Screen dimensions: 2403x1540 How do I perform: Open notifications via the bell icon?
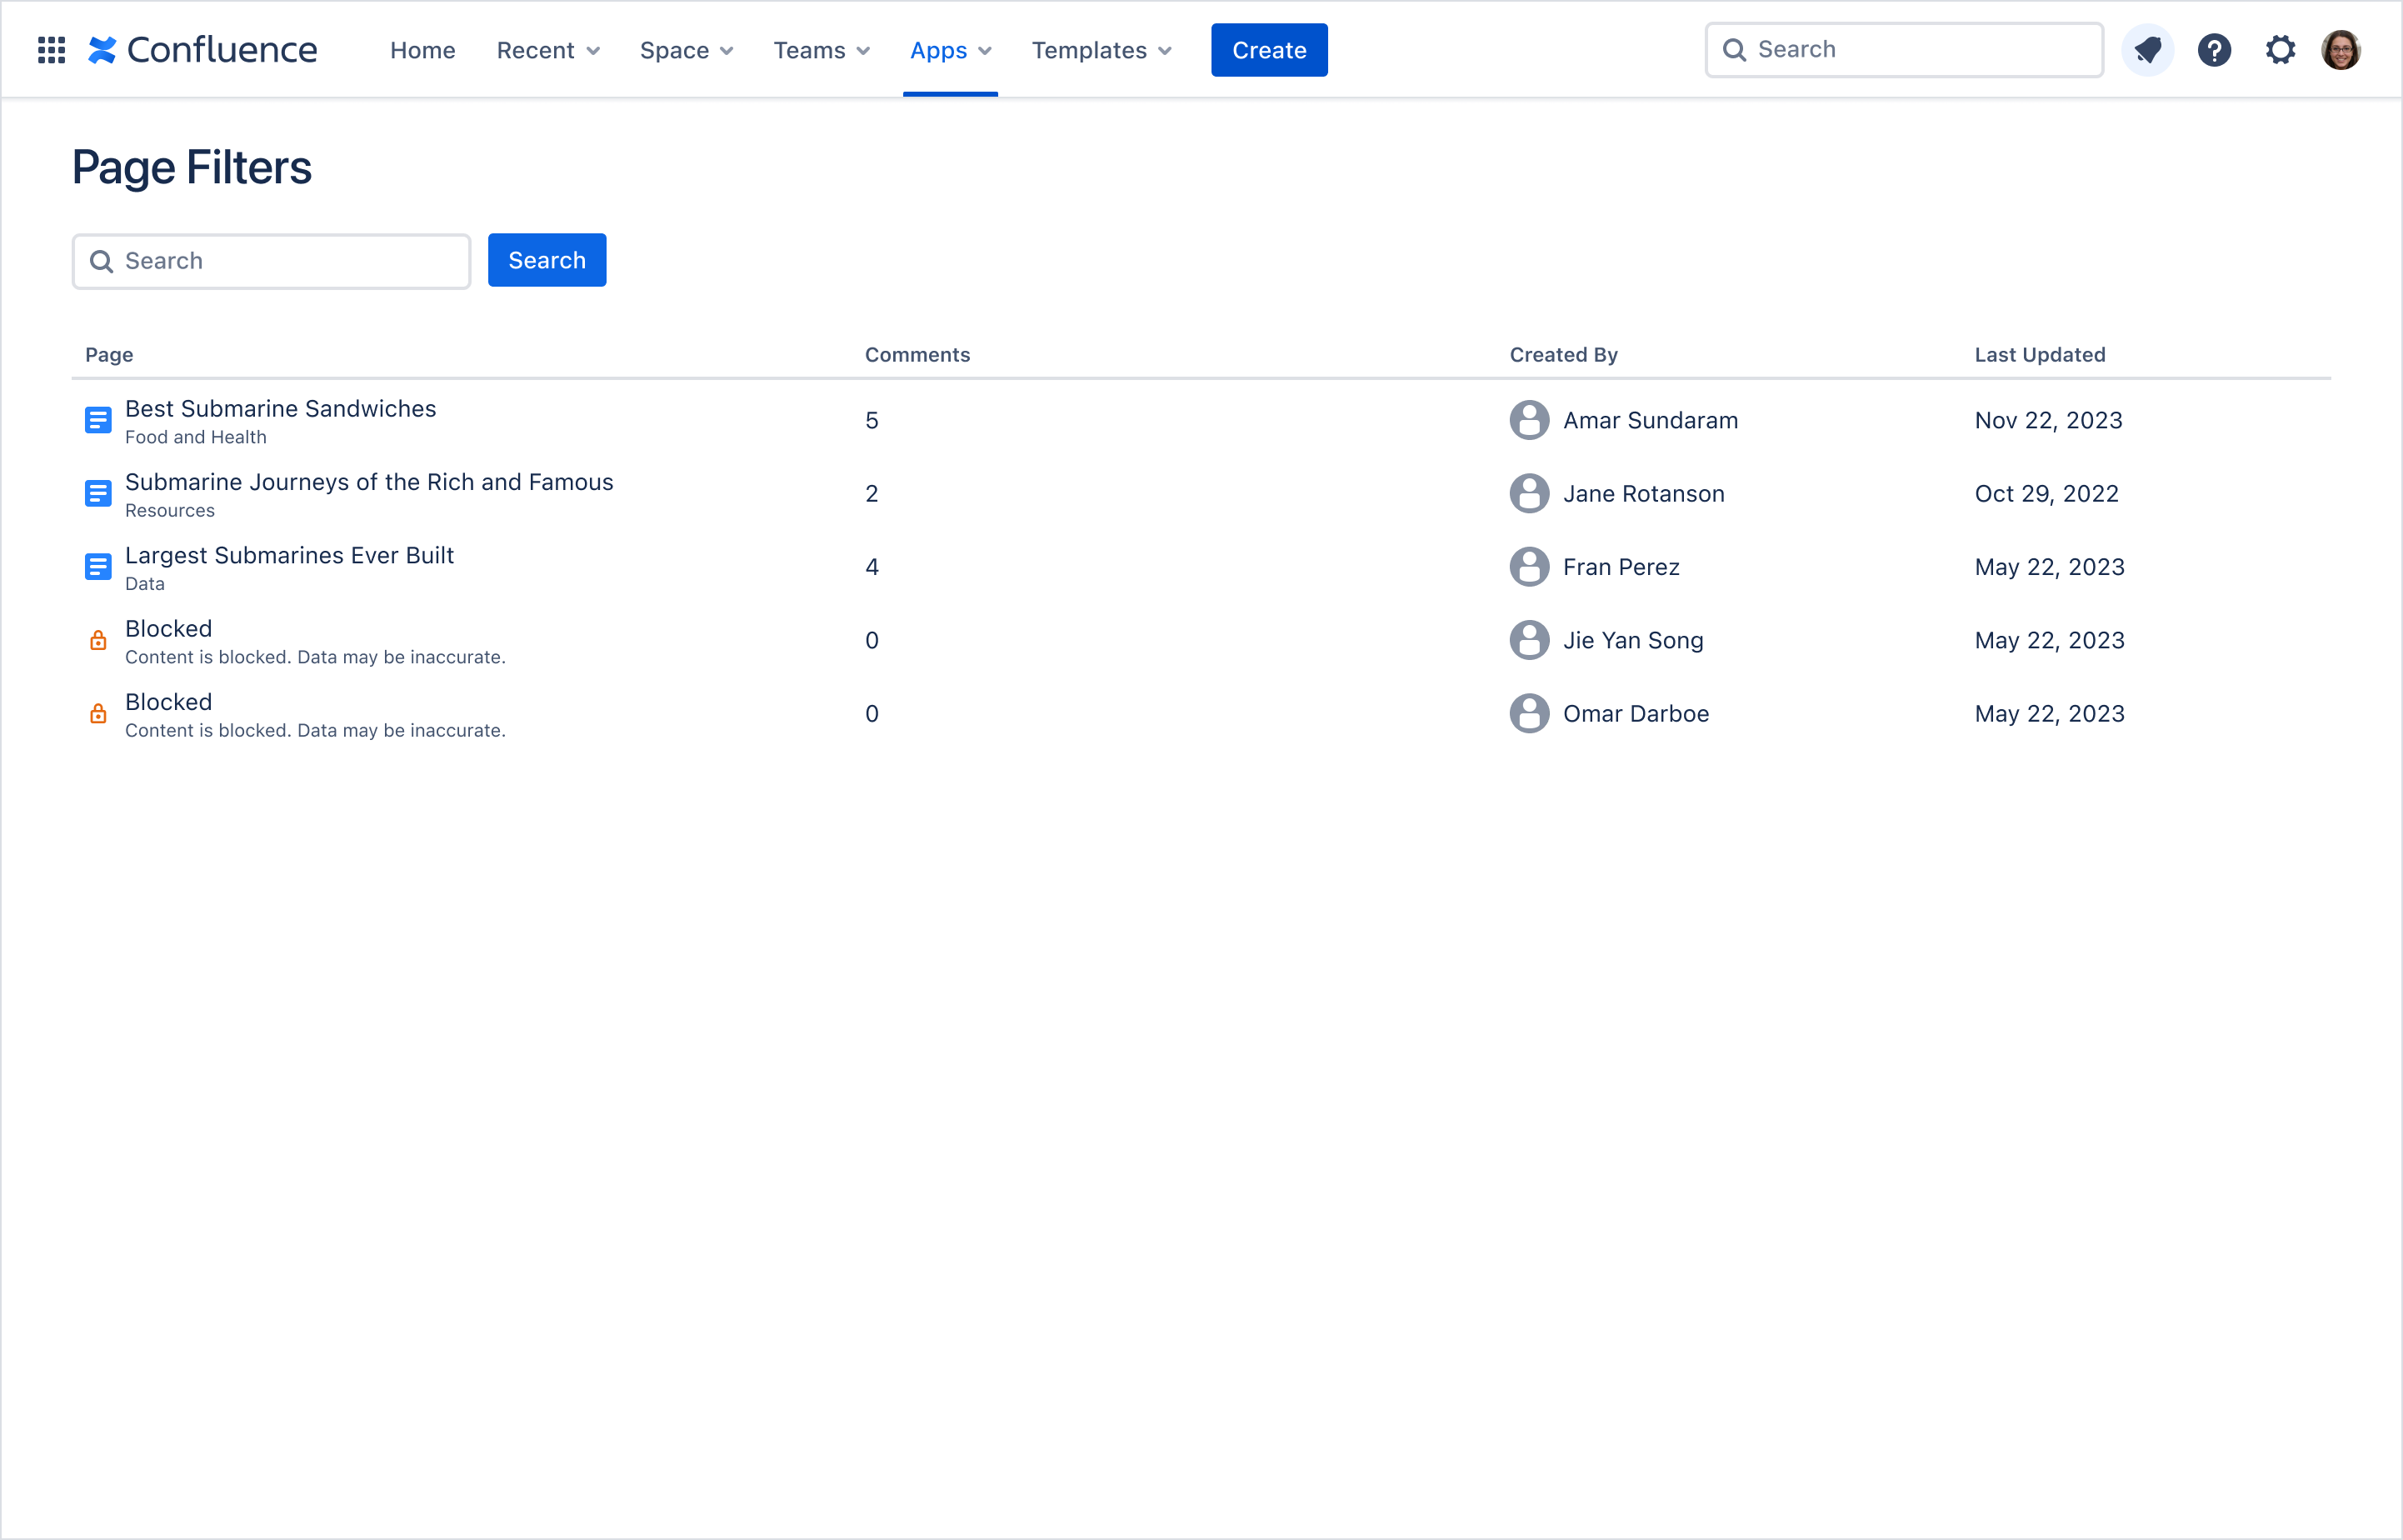point(2148,49)
